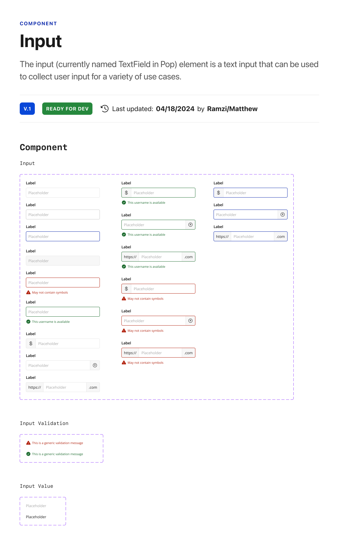Viewport: 339px width, 545px height.
Task: Click the COMPONENT heading label at top
Action: 38,24
